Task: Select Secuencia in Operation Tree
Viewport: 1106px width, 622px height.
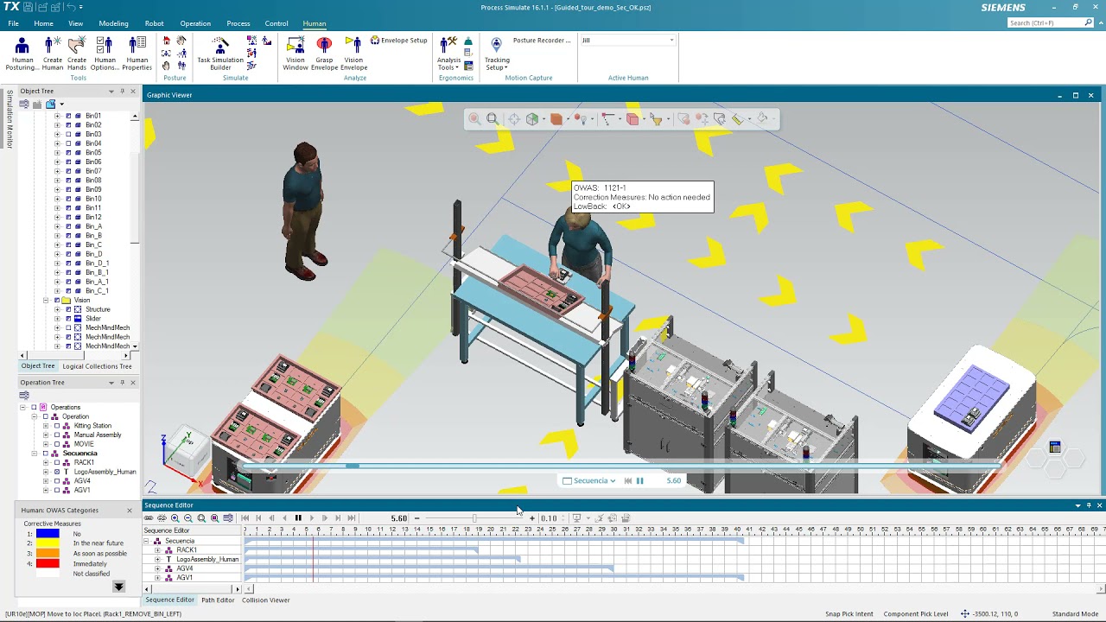Action: (80, 454)
